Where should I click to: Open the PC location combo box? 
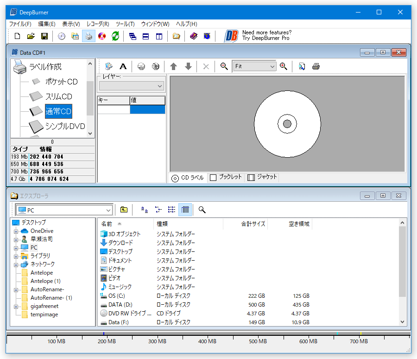click(64, 210)
